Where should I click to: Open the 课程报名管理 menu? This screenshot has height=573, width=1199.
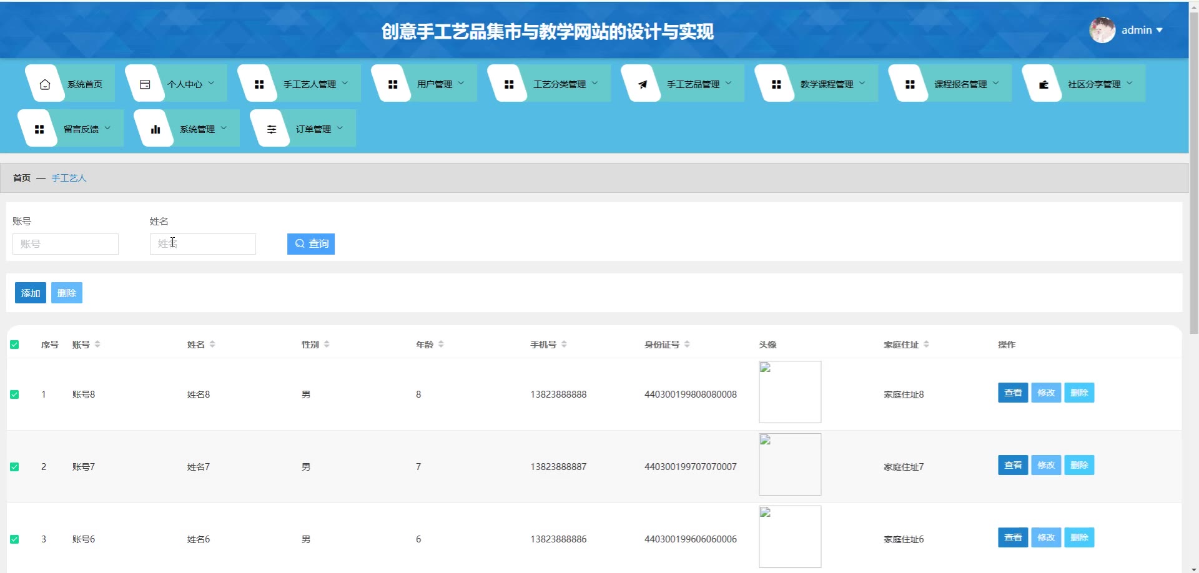960,84
